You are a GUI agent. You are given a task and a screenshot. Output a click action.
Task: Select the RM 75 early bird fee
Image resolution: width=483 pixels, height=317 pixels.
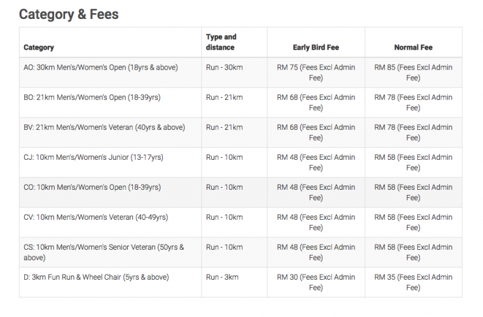click(315, 72)
